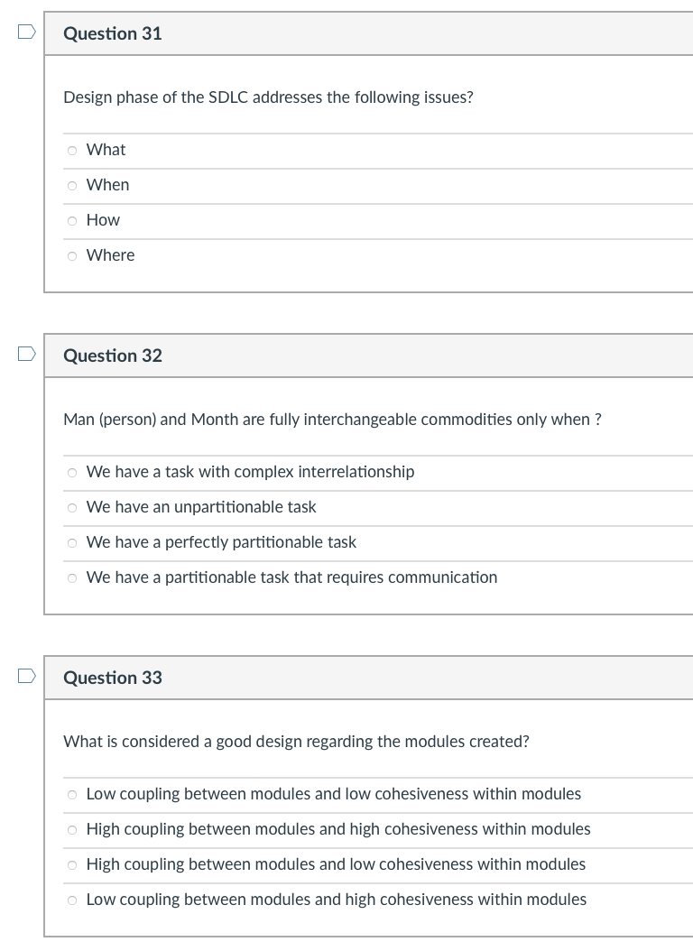693x951 pixels.
Task: Pick 'High coupling between modules and high cohesiveness'
Action: 71,829
